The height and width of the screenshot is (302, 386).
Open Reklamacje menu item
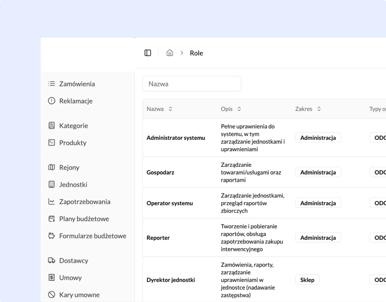(x=76, y=101)
